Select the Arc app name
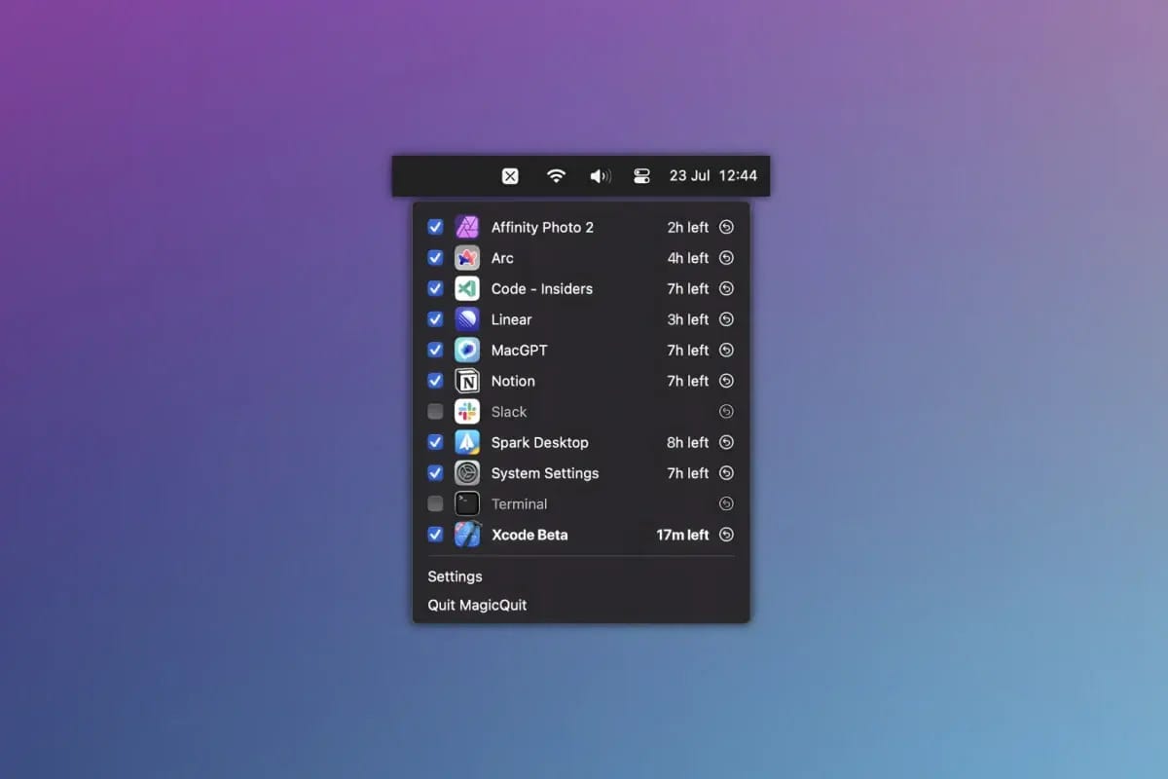Viewport: 1168px width, 779px height. 502,258
